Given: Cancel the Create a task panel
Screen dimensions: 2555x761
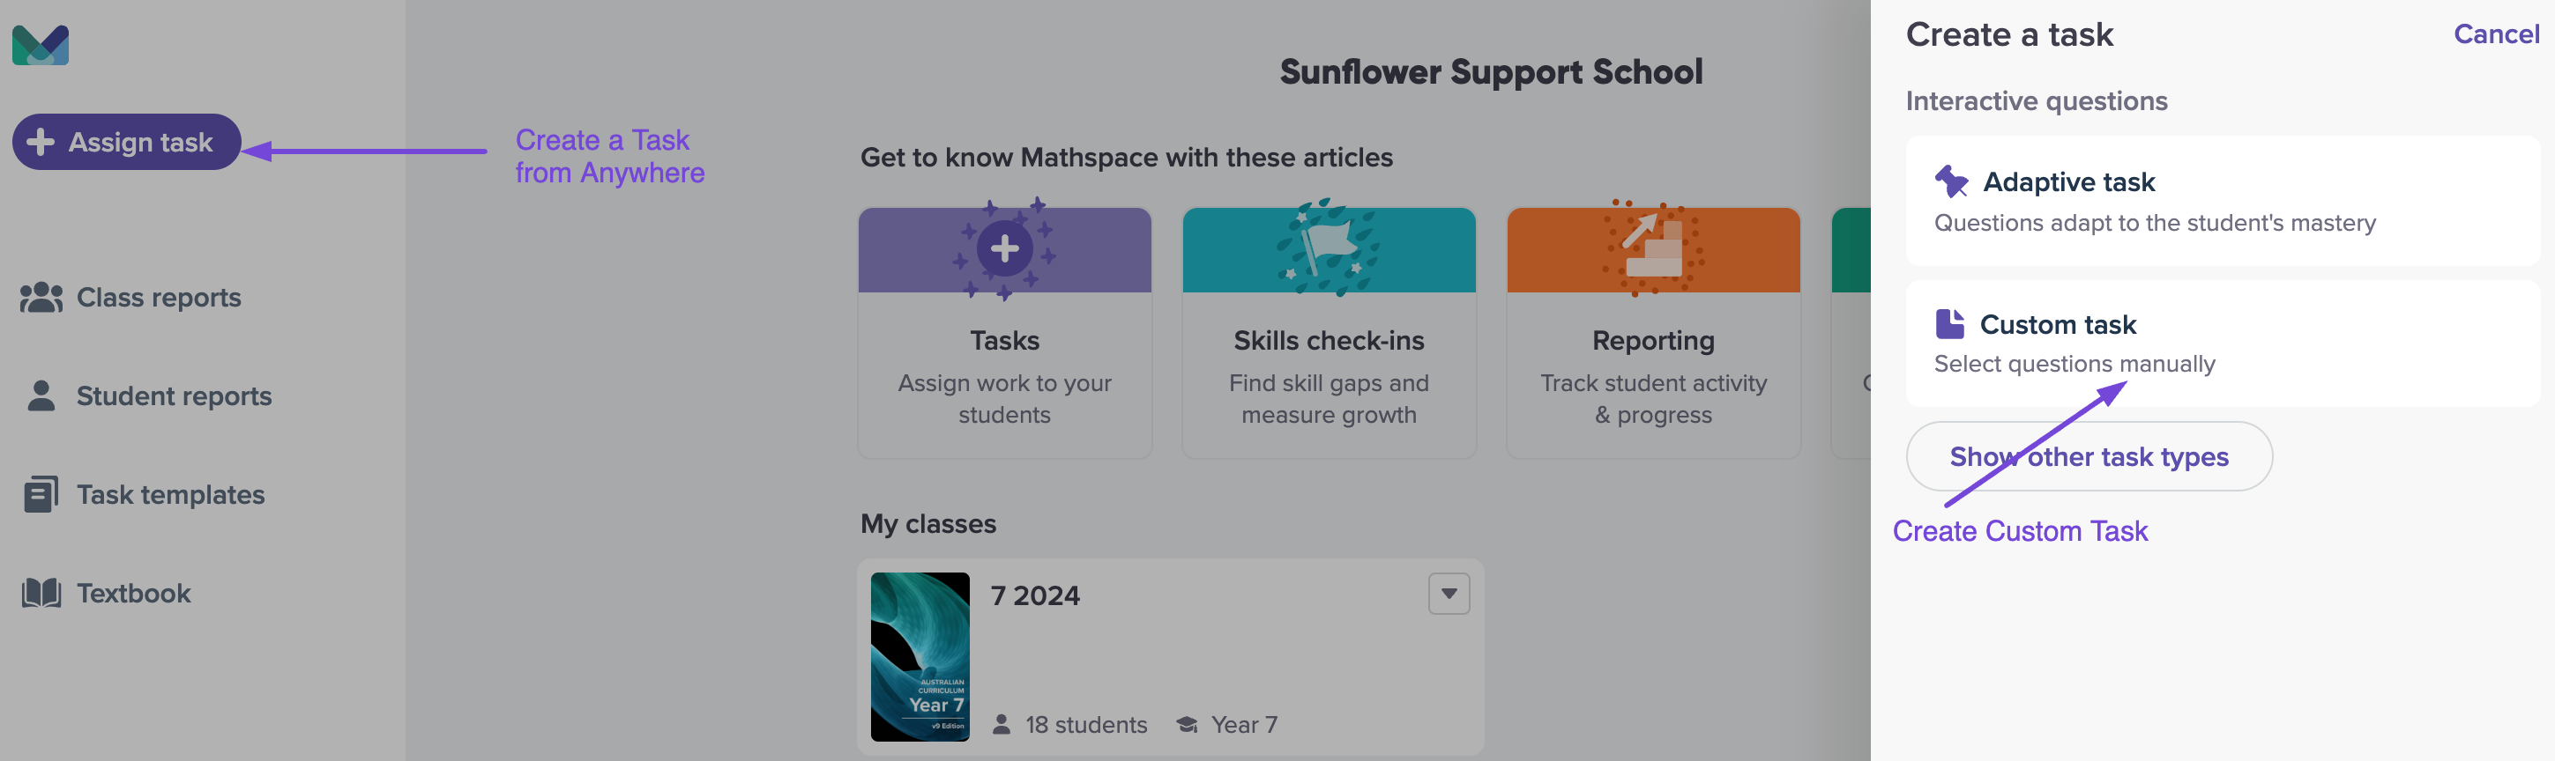Looking at the screenshot, I should click(x=2495, y=33).
